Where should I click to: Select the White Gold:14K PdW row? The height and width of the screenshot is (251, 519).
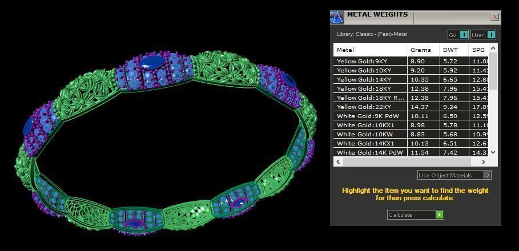click(411, 152)
